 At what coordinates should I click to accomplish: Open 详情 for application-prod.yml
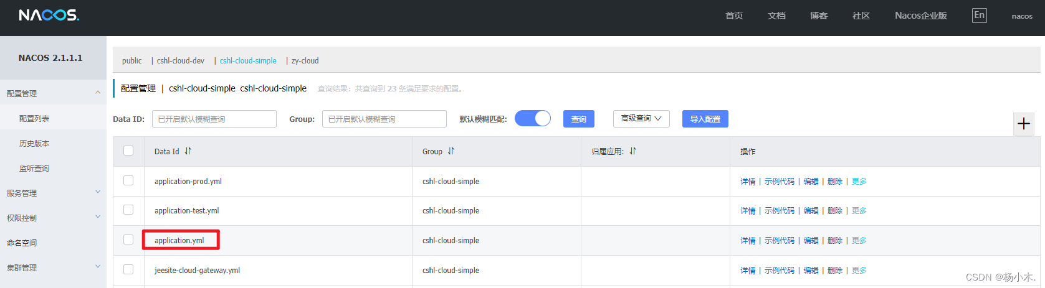(748, 182)
